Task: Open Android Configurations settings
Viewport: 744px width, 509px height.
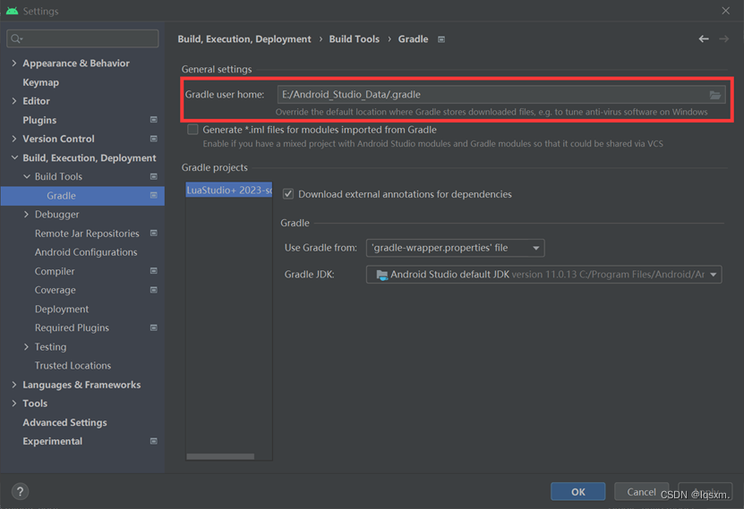Action: point(86,252)
